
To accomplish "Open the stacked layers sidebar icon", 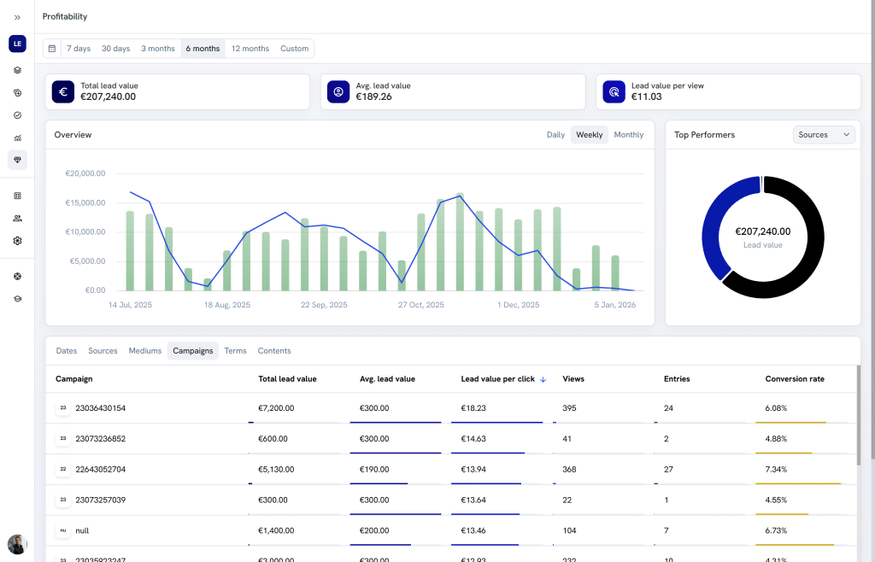I will 17,70.
